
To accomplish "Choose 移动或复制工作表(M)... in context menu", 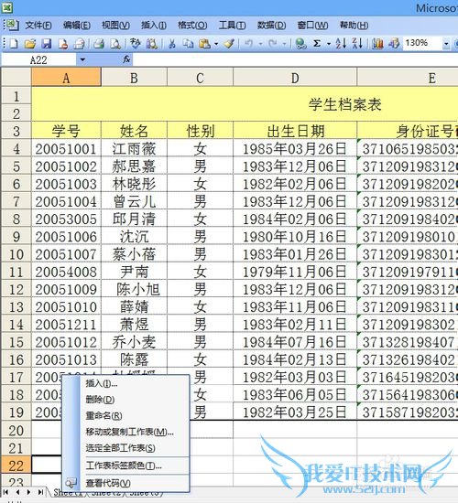I will click(125, 432).
